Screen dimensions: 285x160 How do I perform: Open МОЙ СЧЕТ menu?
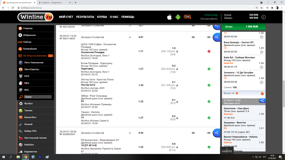66,17
